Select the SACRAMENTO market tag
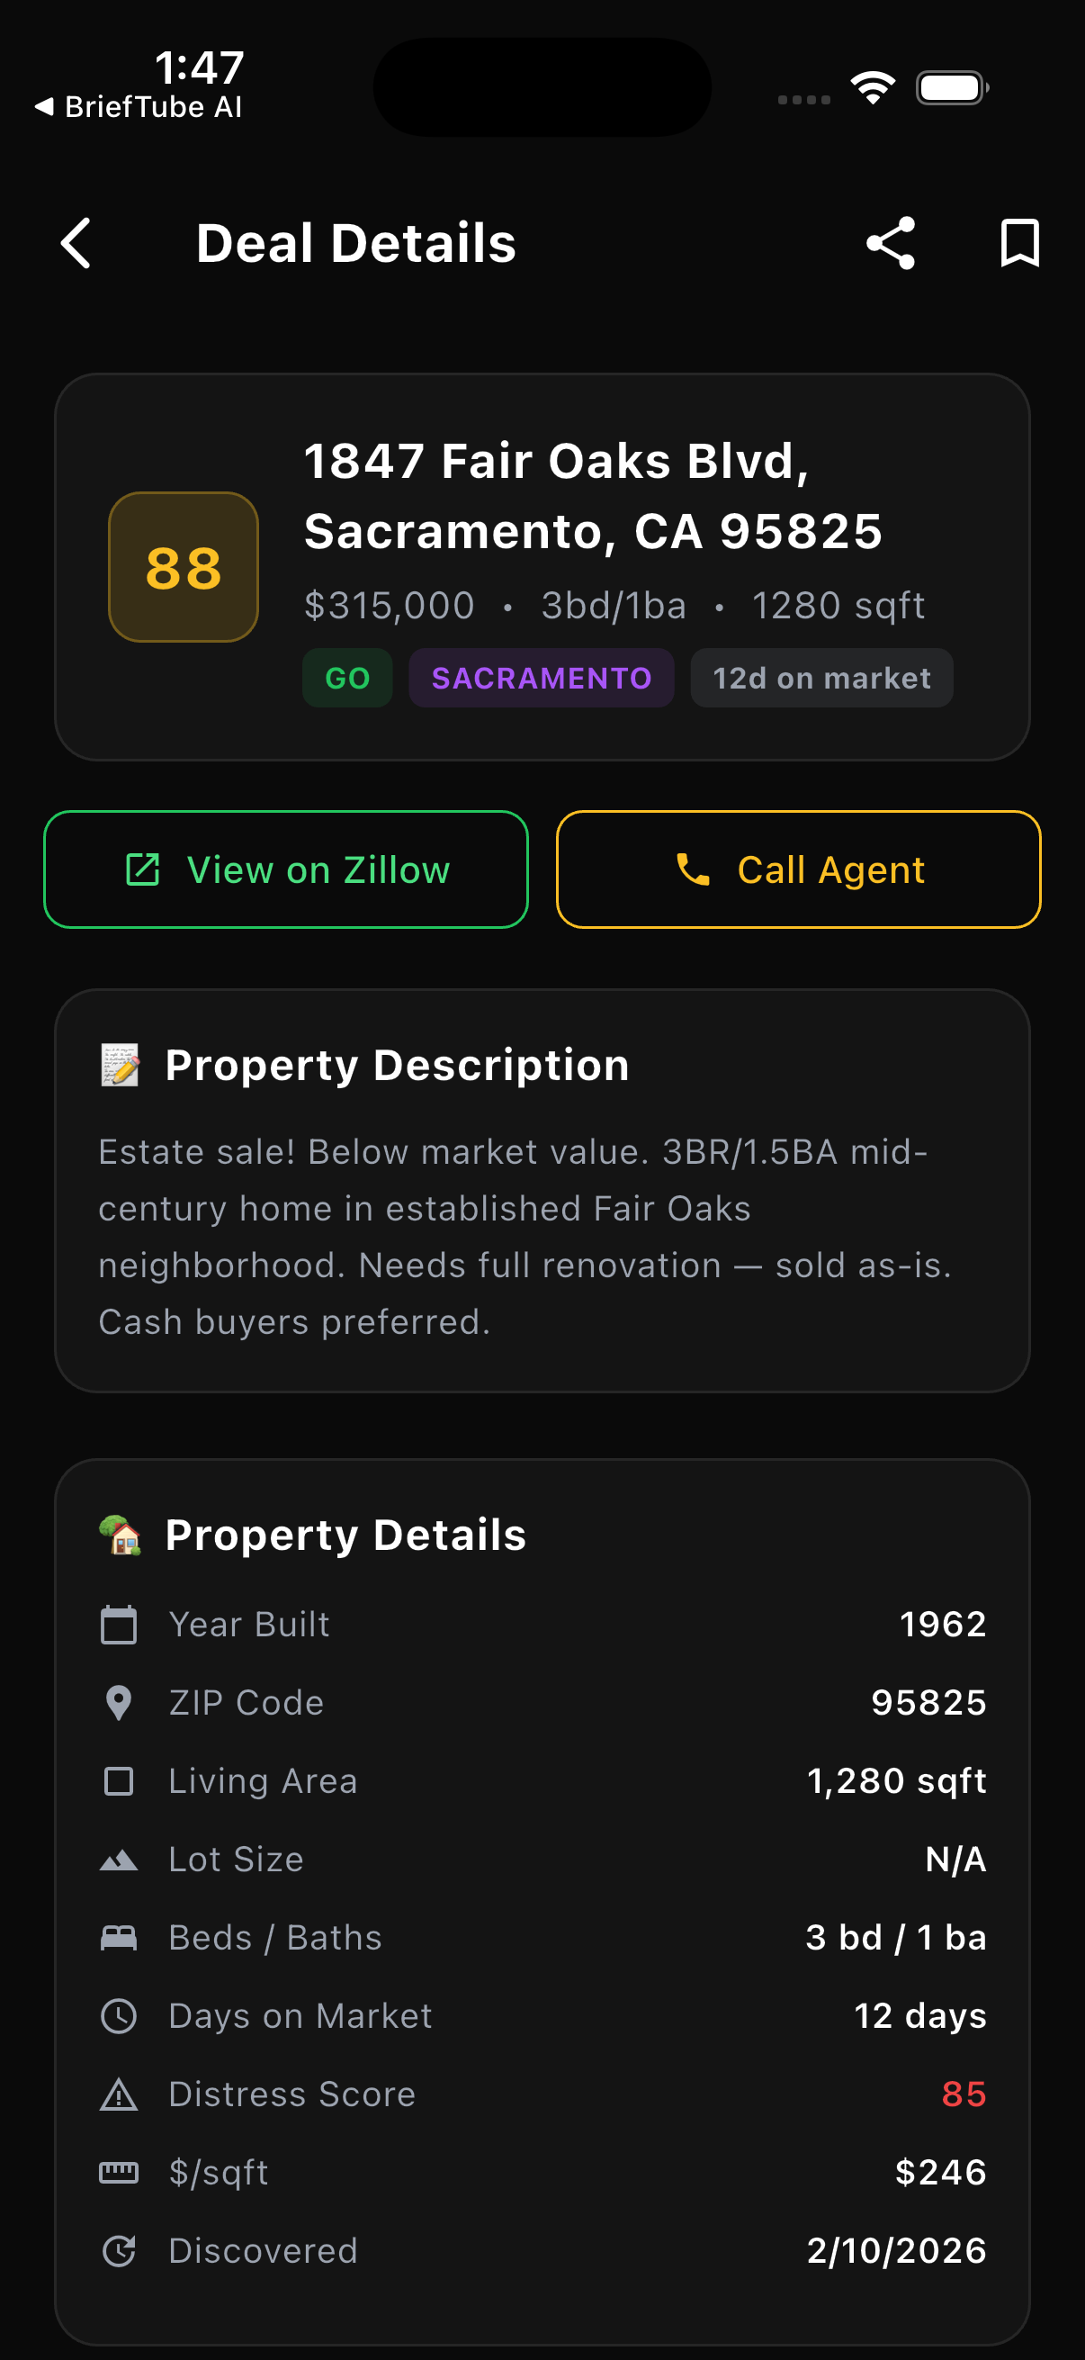Image resolution: width=1085 pixels, height=2360 pixels. pos(541,678)
